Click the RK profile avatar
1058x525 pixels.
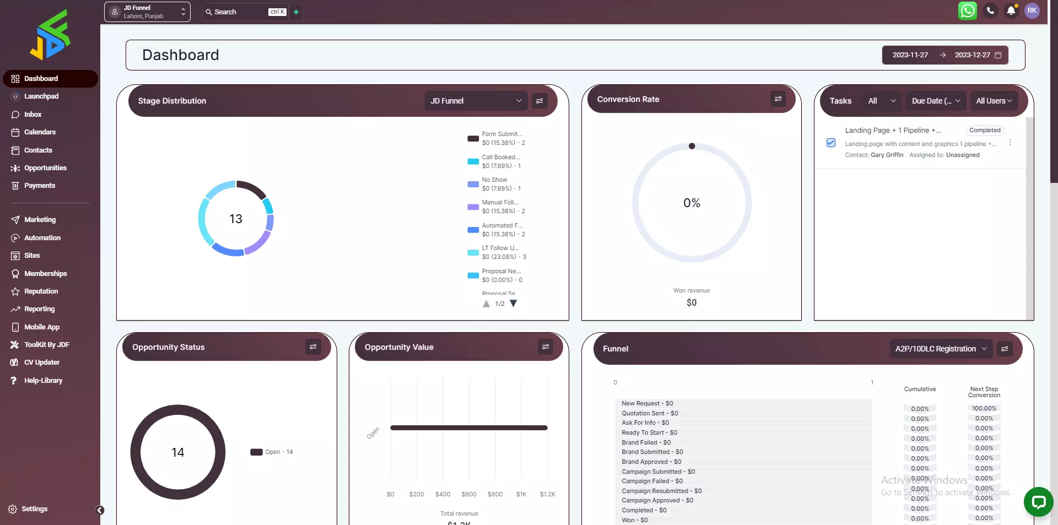(x=1032, y=11)
